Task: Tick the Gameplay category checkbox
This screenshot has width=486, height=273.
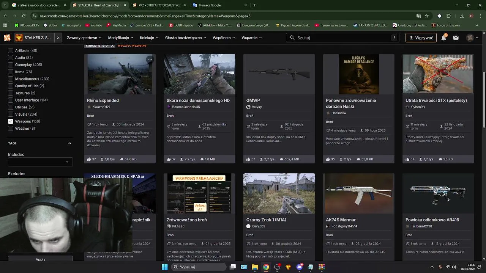Action: [x=11, y=65]
